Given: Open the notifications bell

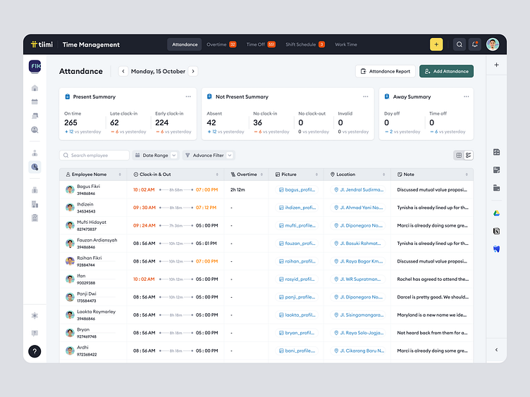Looking at the screenshot, I should pos(475,44).
